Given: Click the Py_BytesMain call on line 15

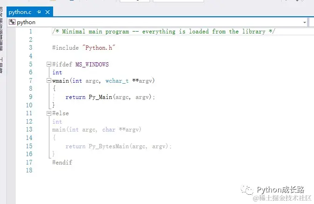Looking at the screenshot, I should [109, 146].
